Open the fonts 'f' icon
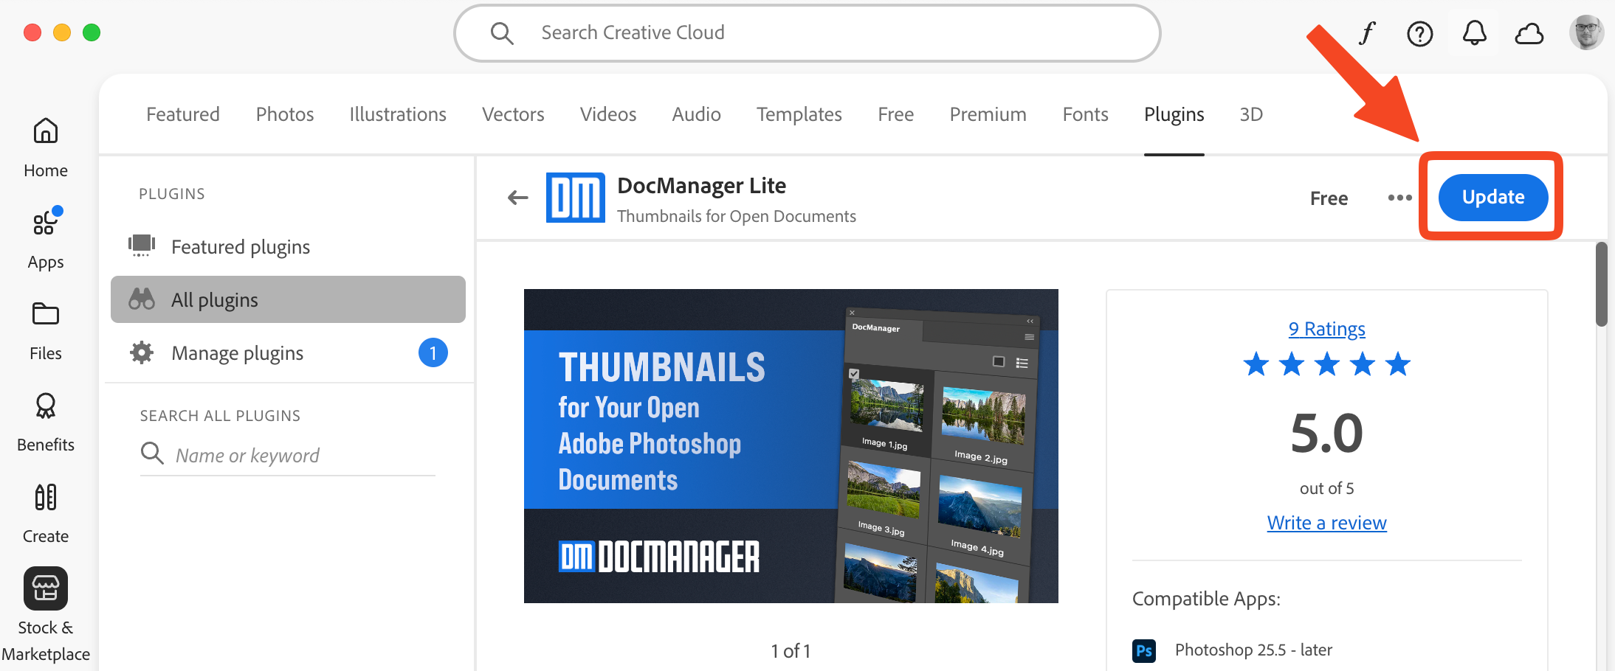 [1367, 33]
